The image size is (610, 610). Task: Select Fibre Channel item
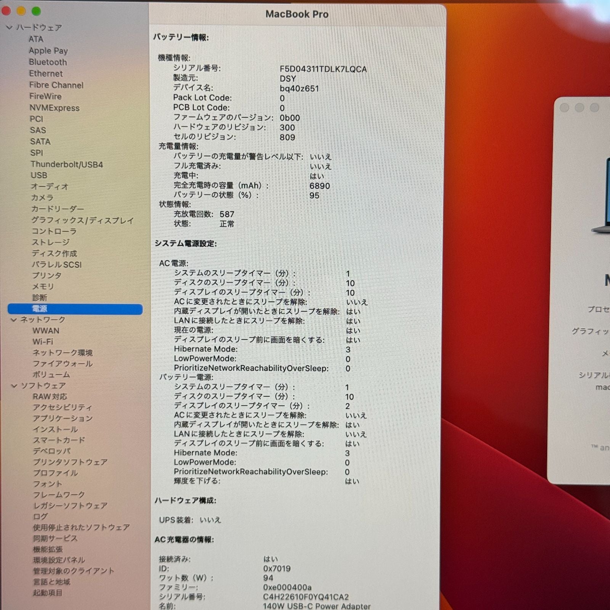56,85
